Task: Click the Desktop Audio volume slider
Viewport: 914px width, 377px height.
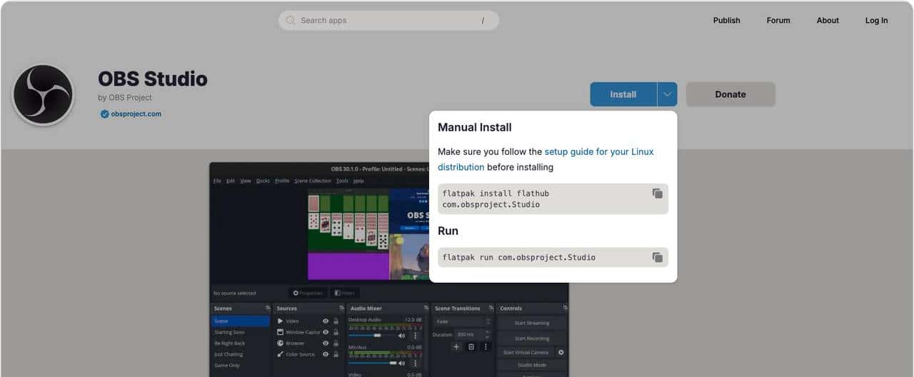Action: point(370,335)
